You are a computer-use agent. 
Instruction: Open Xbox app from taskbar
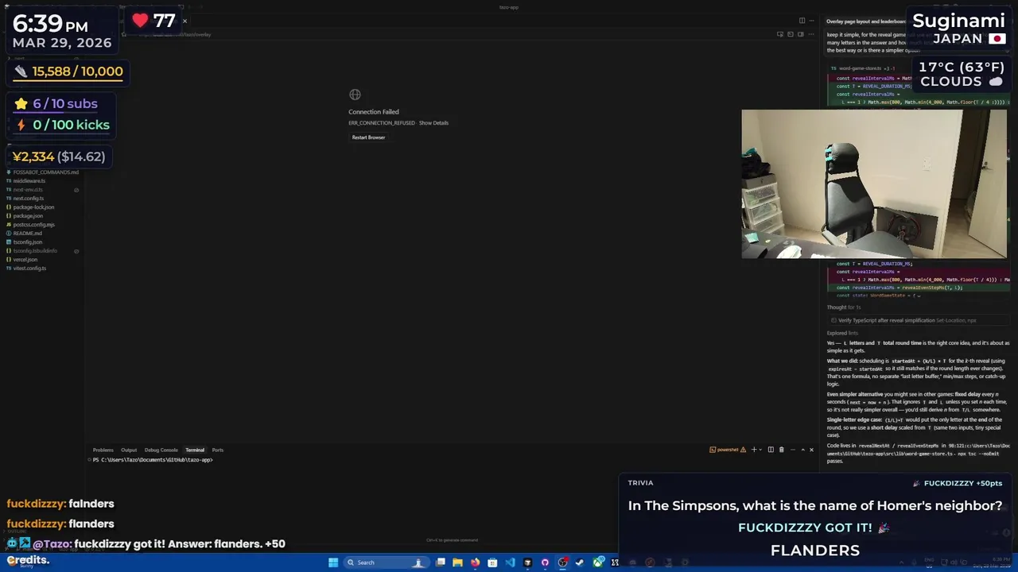[598, 562]
